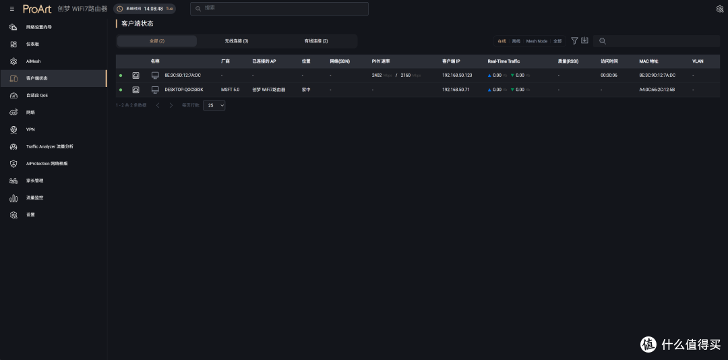Open the 网络设置向导 wizard icon
This screenshot has height=360, width=728.
pos(13,27)
